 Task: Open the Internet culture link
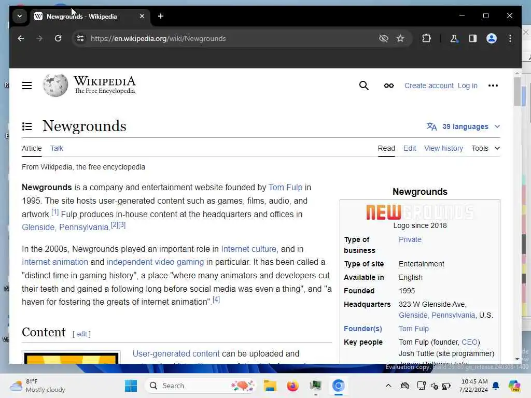(249, 249)
